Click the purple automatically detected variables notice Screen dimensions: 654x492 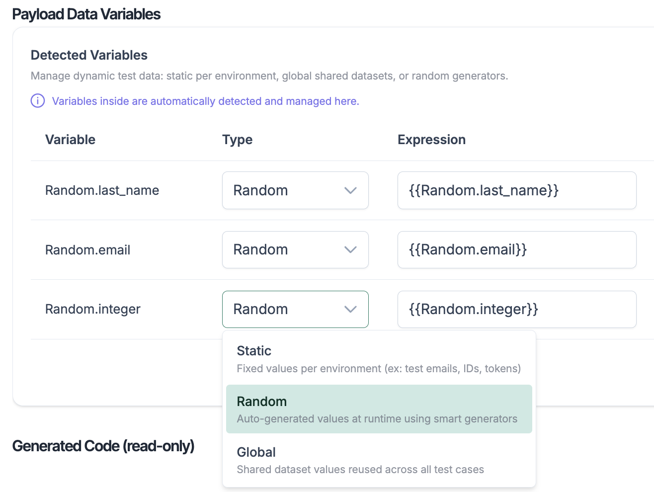[x=205, y=101]
